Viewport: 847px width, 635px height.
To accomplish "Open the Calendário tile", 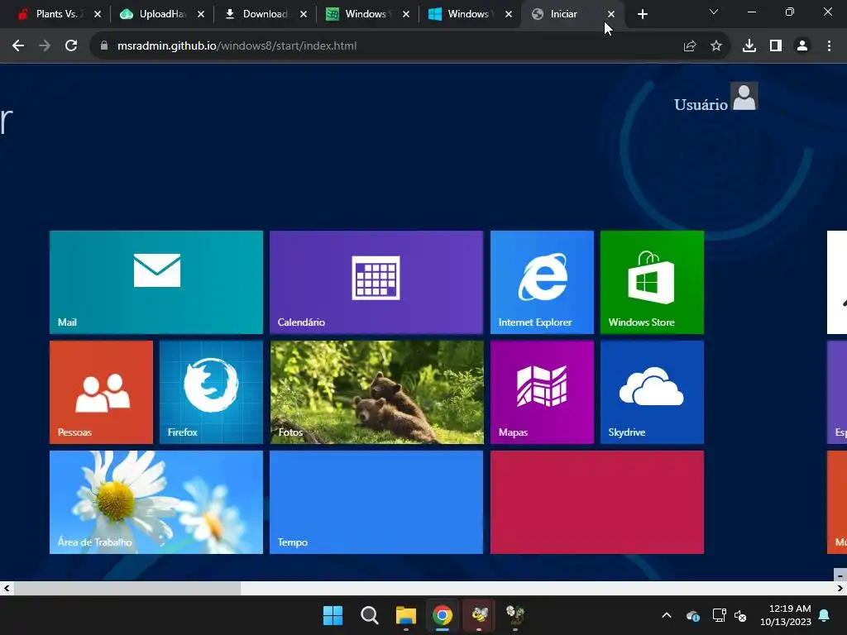I will [x=376, y=283].
